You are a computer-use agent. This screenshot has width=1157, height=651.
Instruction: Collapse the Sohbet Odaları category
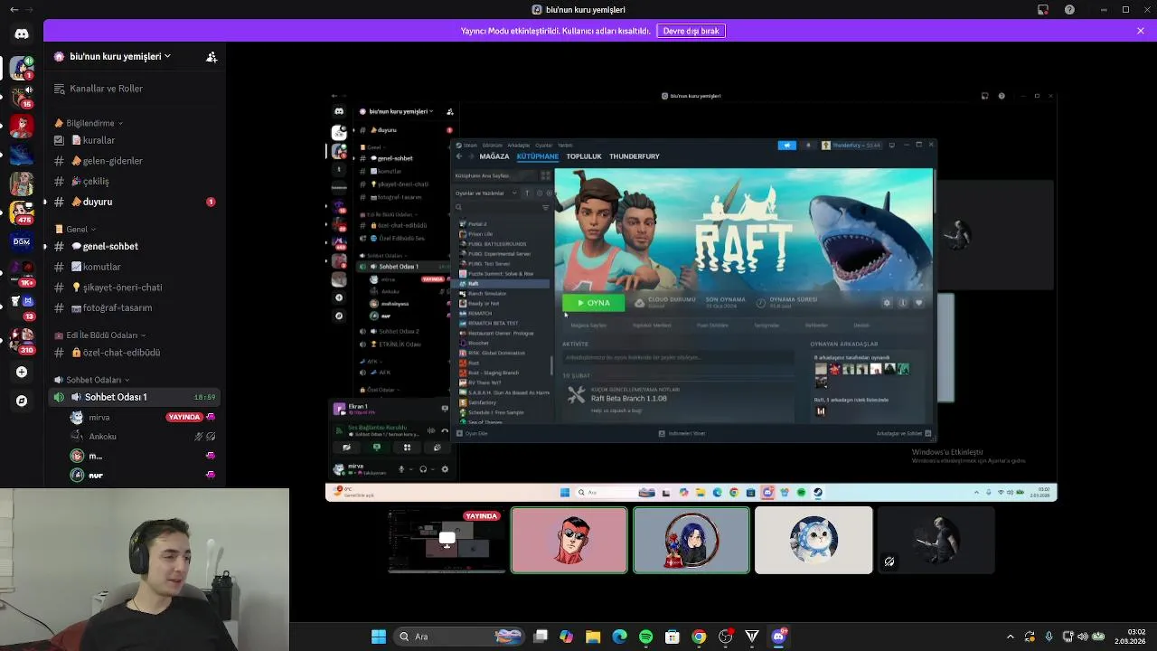tap(90, 380)
